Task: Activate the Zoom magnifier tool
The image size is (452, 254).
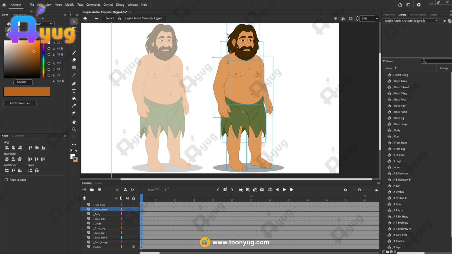Action: coord(74,129)
